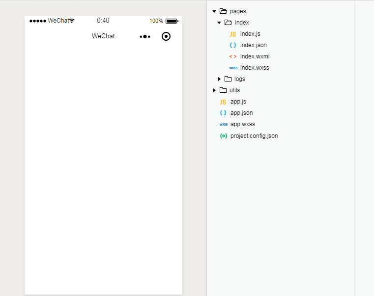Viewport: 374px width, 296px height.
Task: Tap the three-dot menu in simulator
Action: click(x=145, y=36)
